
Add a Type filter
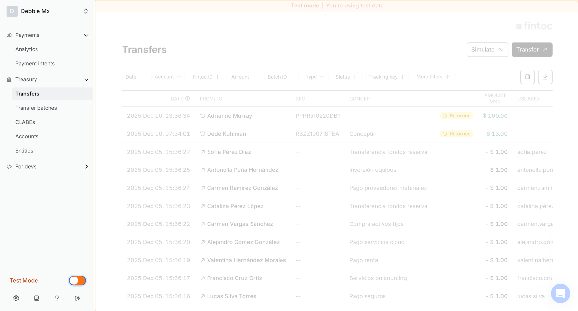[x=315, y=77]
